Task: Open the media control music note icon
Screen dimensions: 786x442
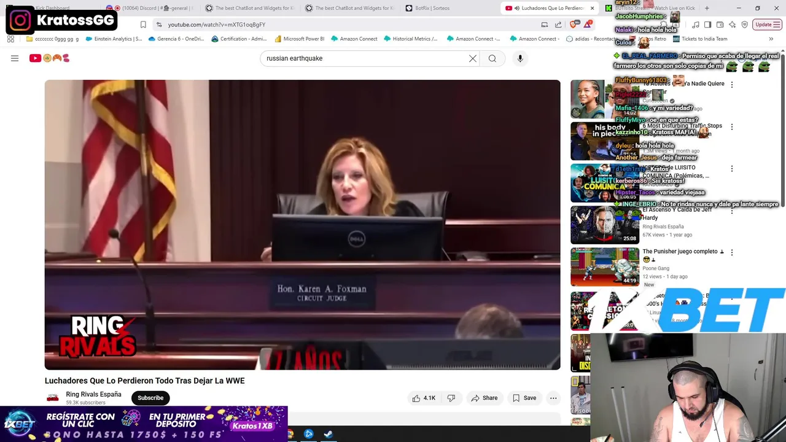Action: [696, 25]
